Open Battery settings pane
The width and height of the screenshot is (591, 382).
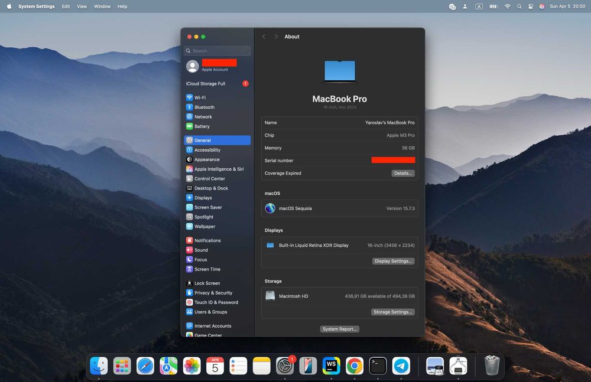(x=217, y=126)
